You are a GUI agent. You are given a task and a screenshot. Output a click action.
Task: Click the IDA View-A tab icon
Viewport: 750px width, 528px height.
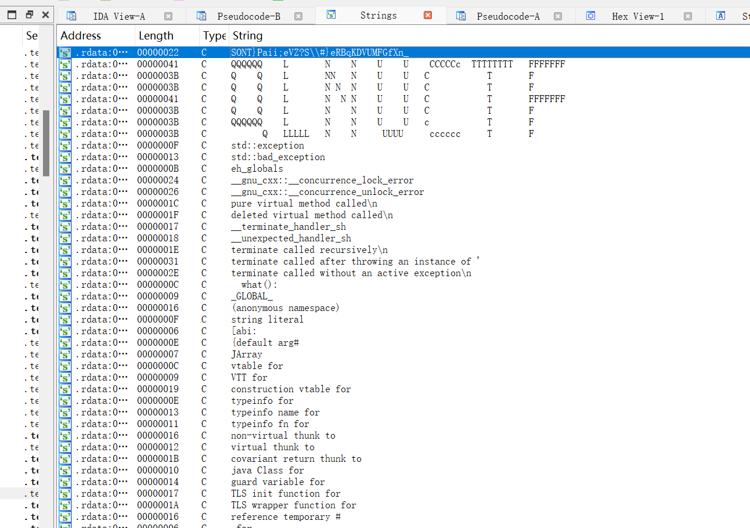tap(71, 16)
